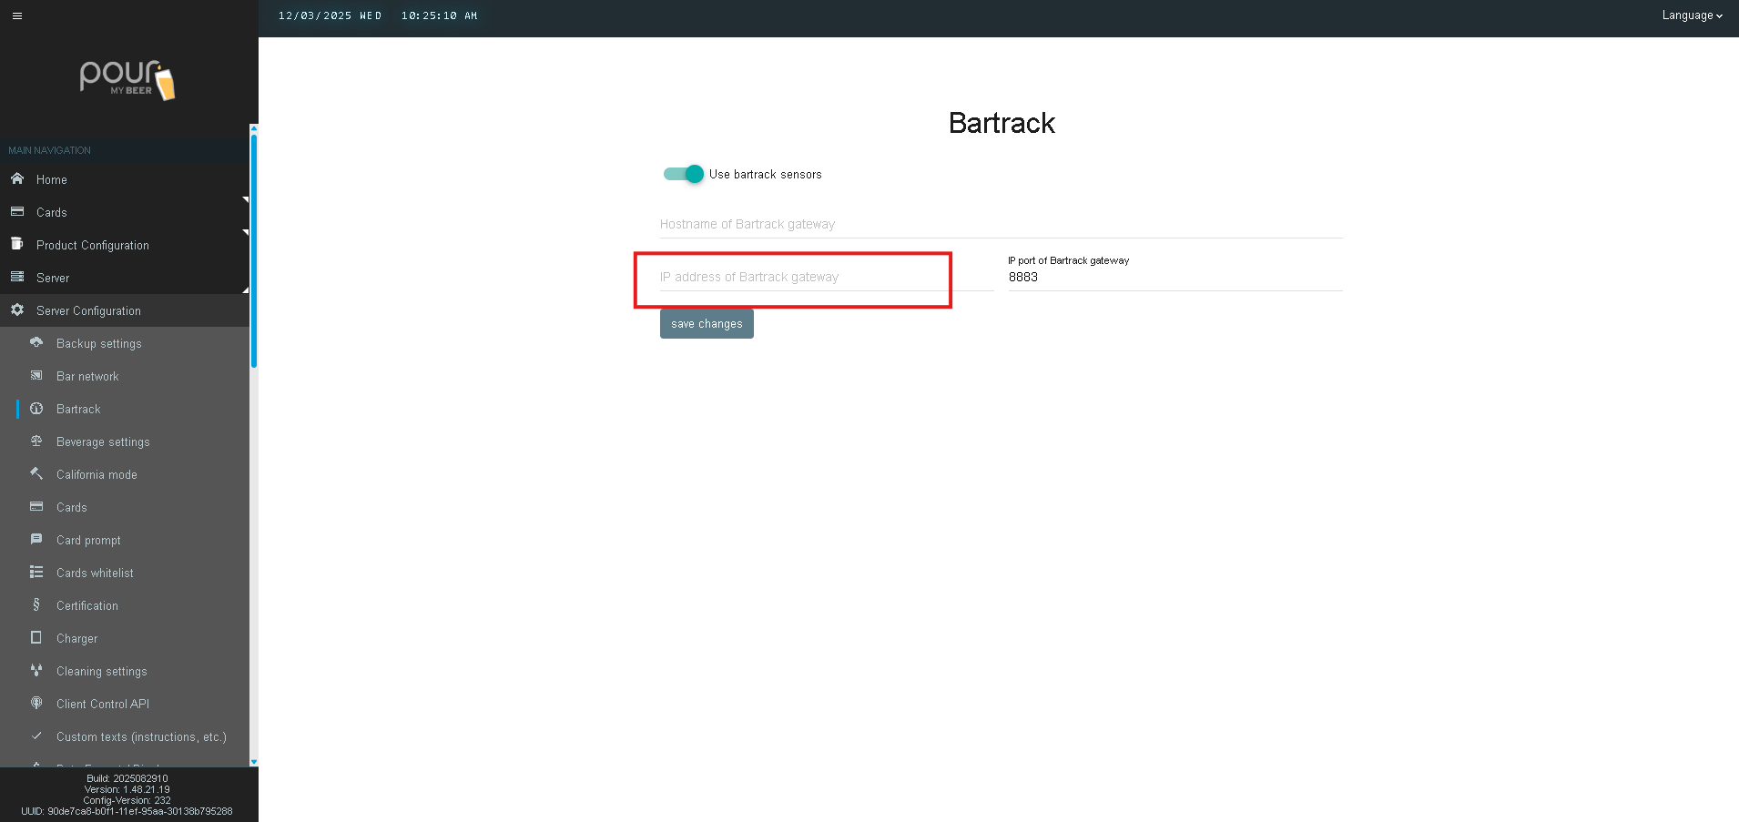Viewport: 1739px width, 822px height.
Task: Expand the Cards main navigation menu
Action: [x=52, y=212]
